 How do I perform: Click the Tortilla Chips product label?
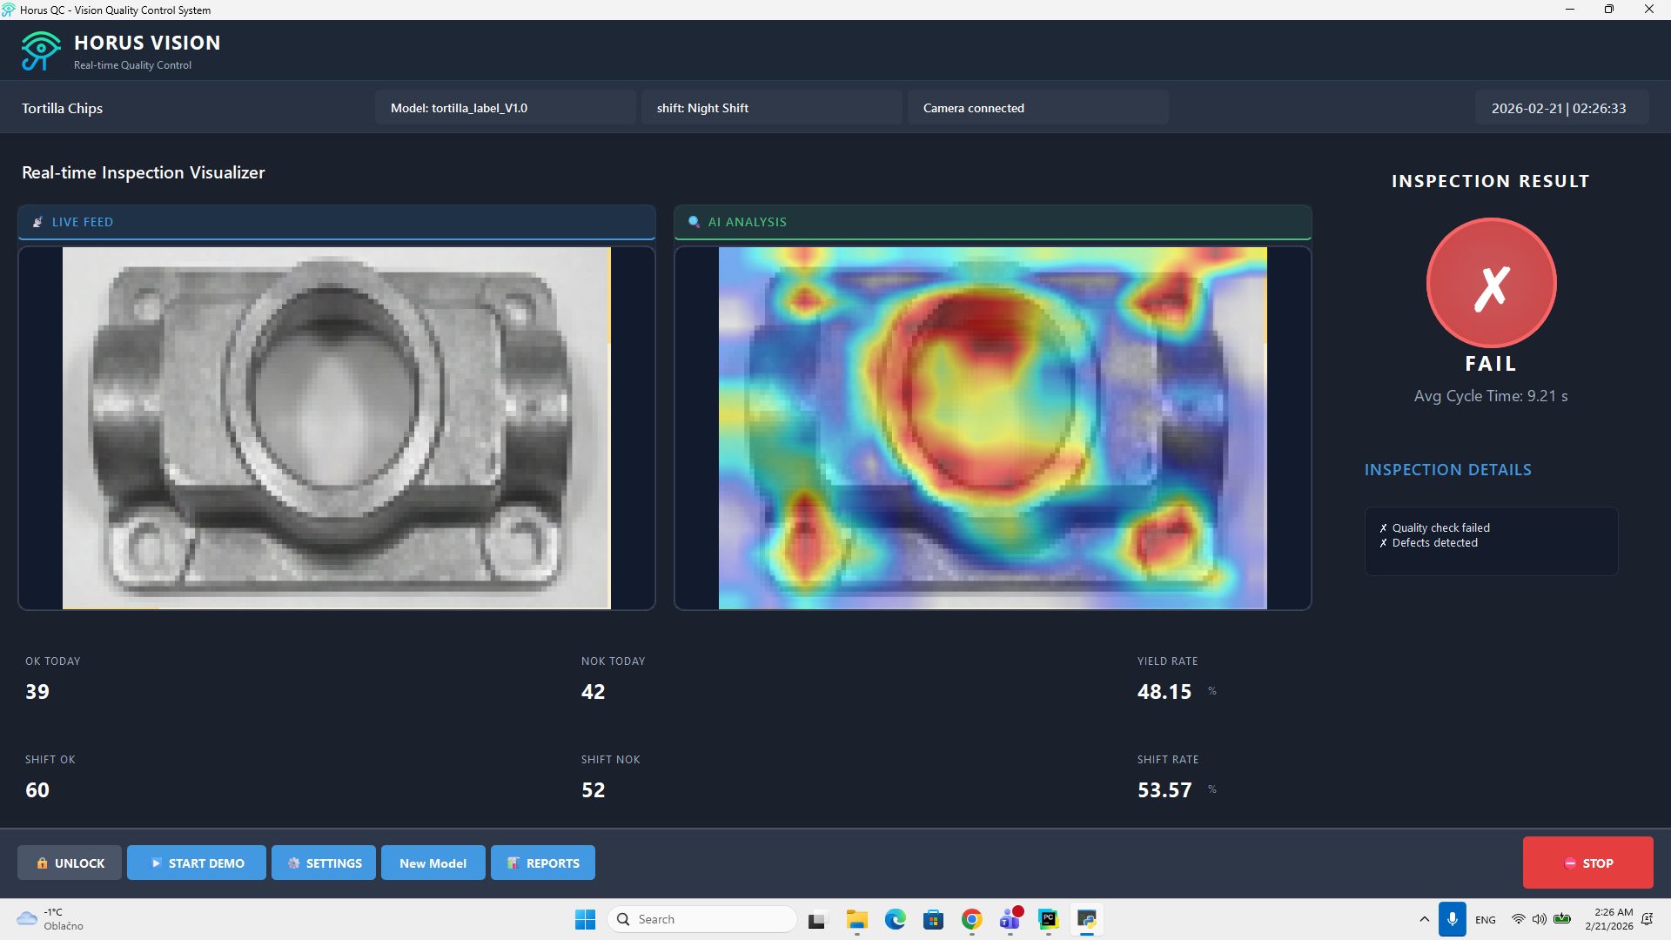pos(62,108)
